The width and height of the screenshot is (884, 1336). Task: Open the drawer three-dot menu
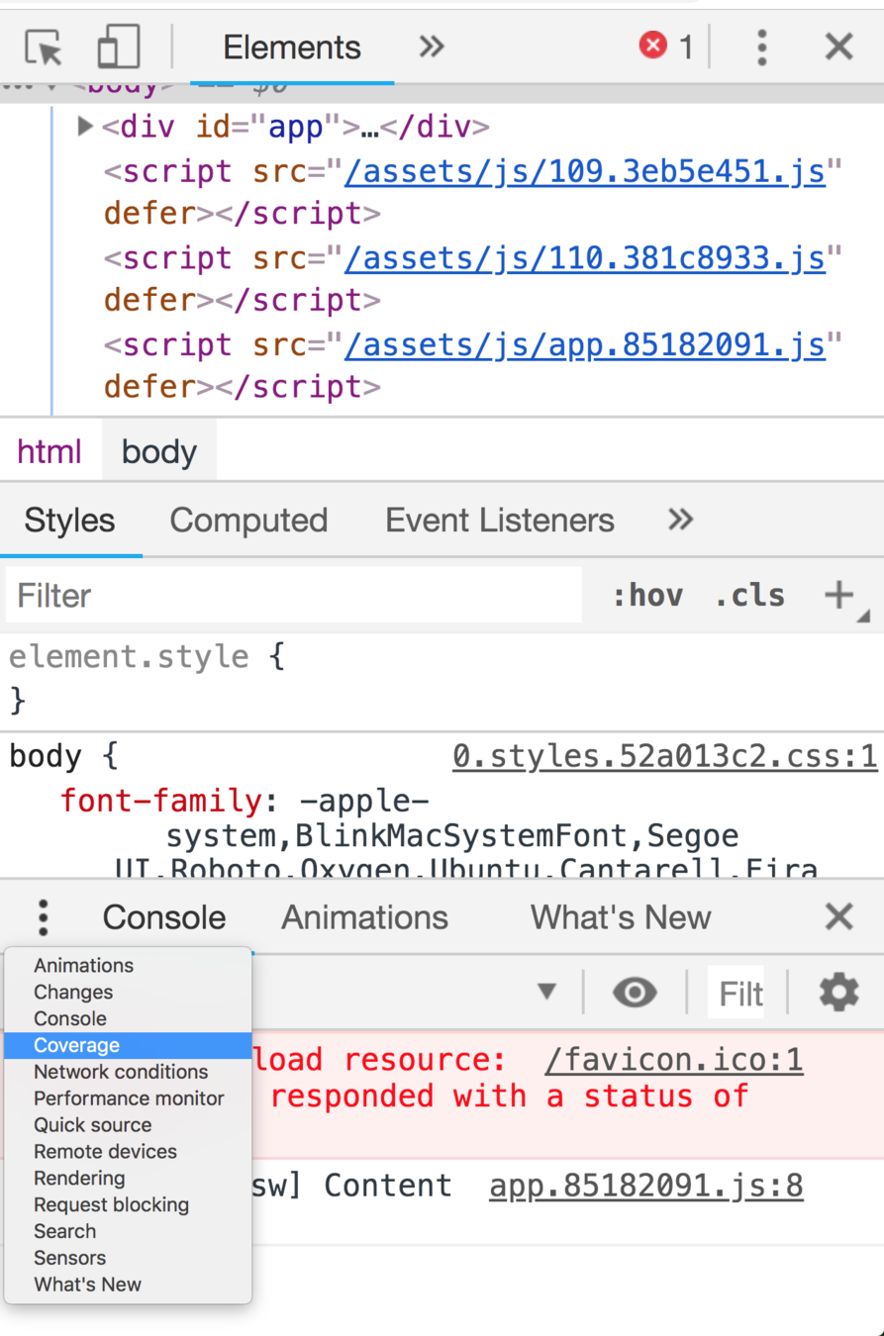[43, 917]
